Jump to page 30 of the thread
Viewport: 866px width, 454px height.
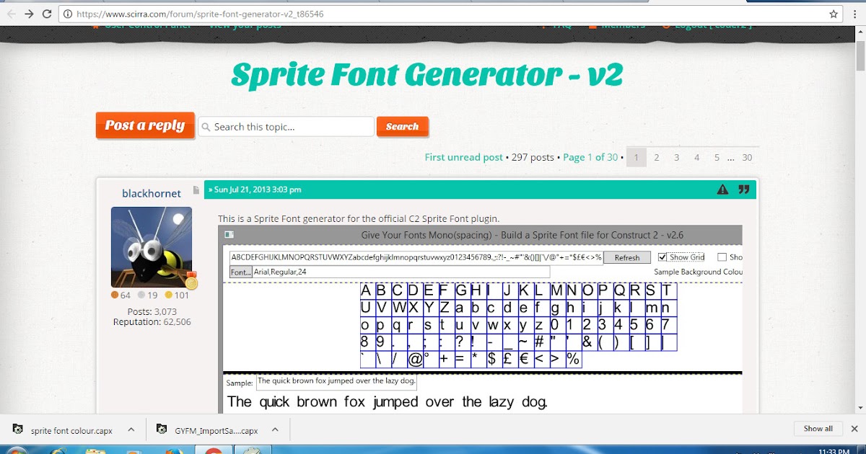(x=748, y=156)
